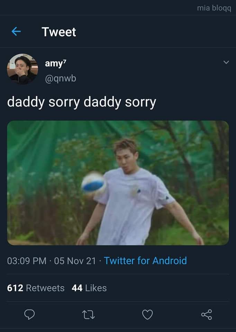
Task: Click the mia bloqq watermark
Action: [x=214, y=8]
